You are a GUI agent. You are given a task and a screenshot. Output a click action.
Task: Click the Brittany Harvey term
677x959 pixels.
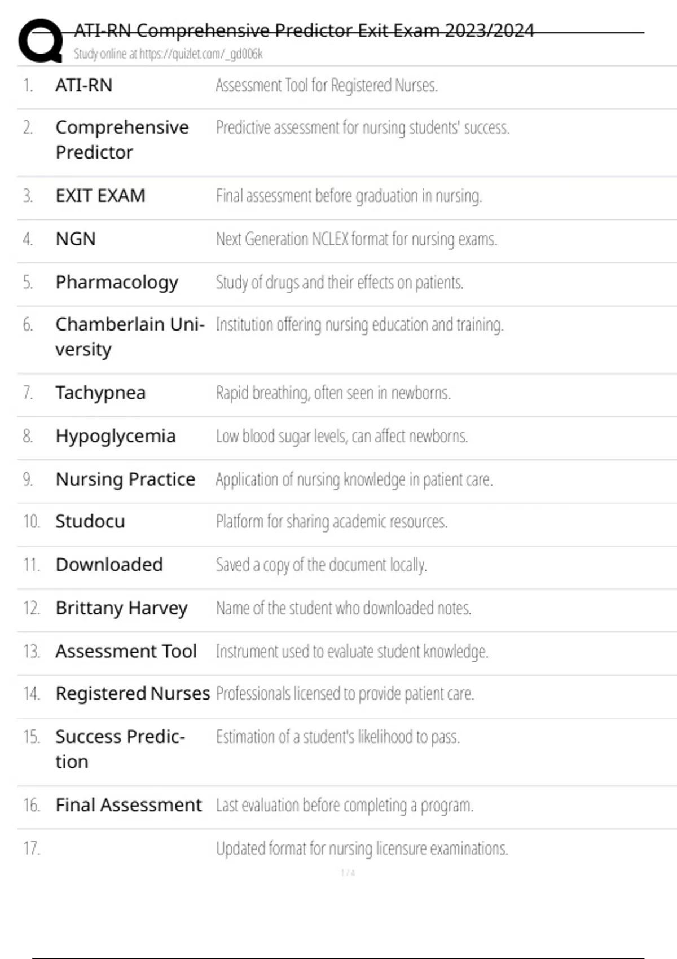(121, 608)
